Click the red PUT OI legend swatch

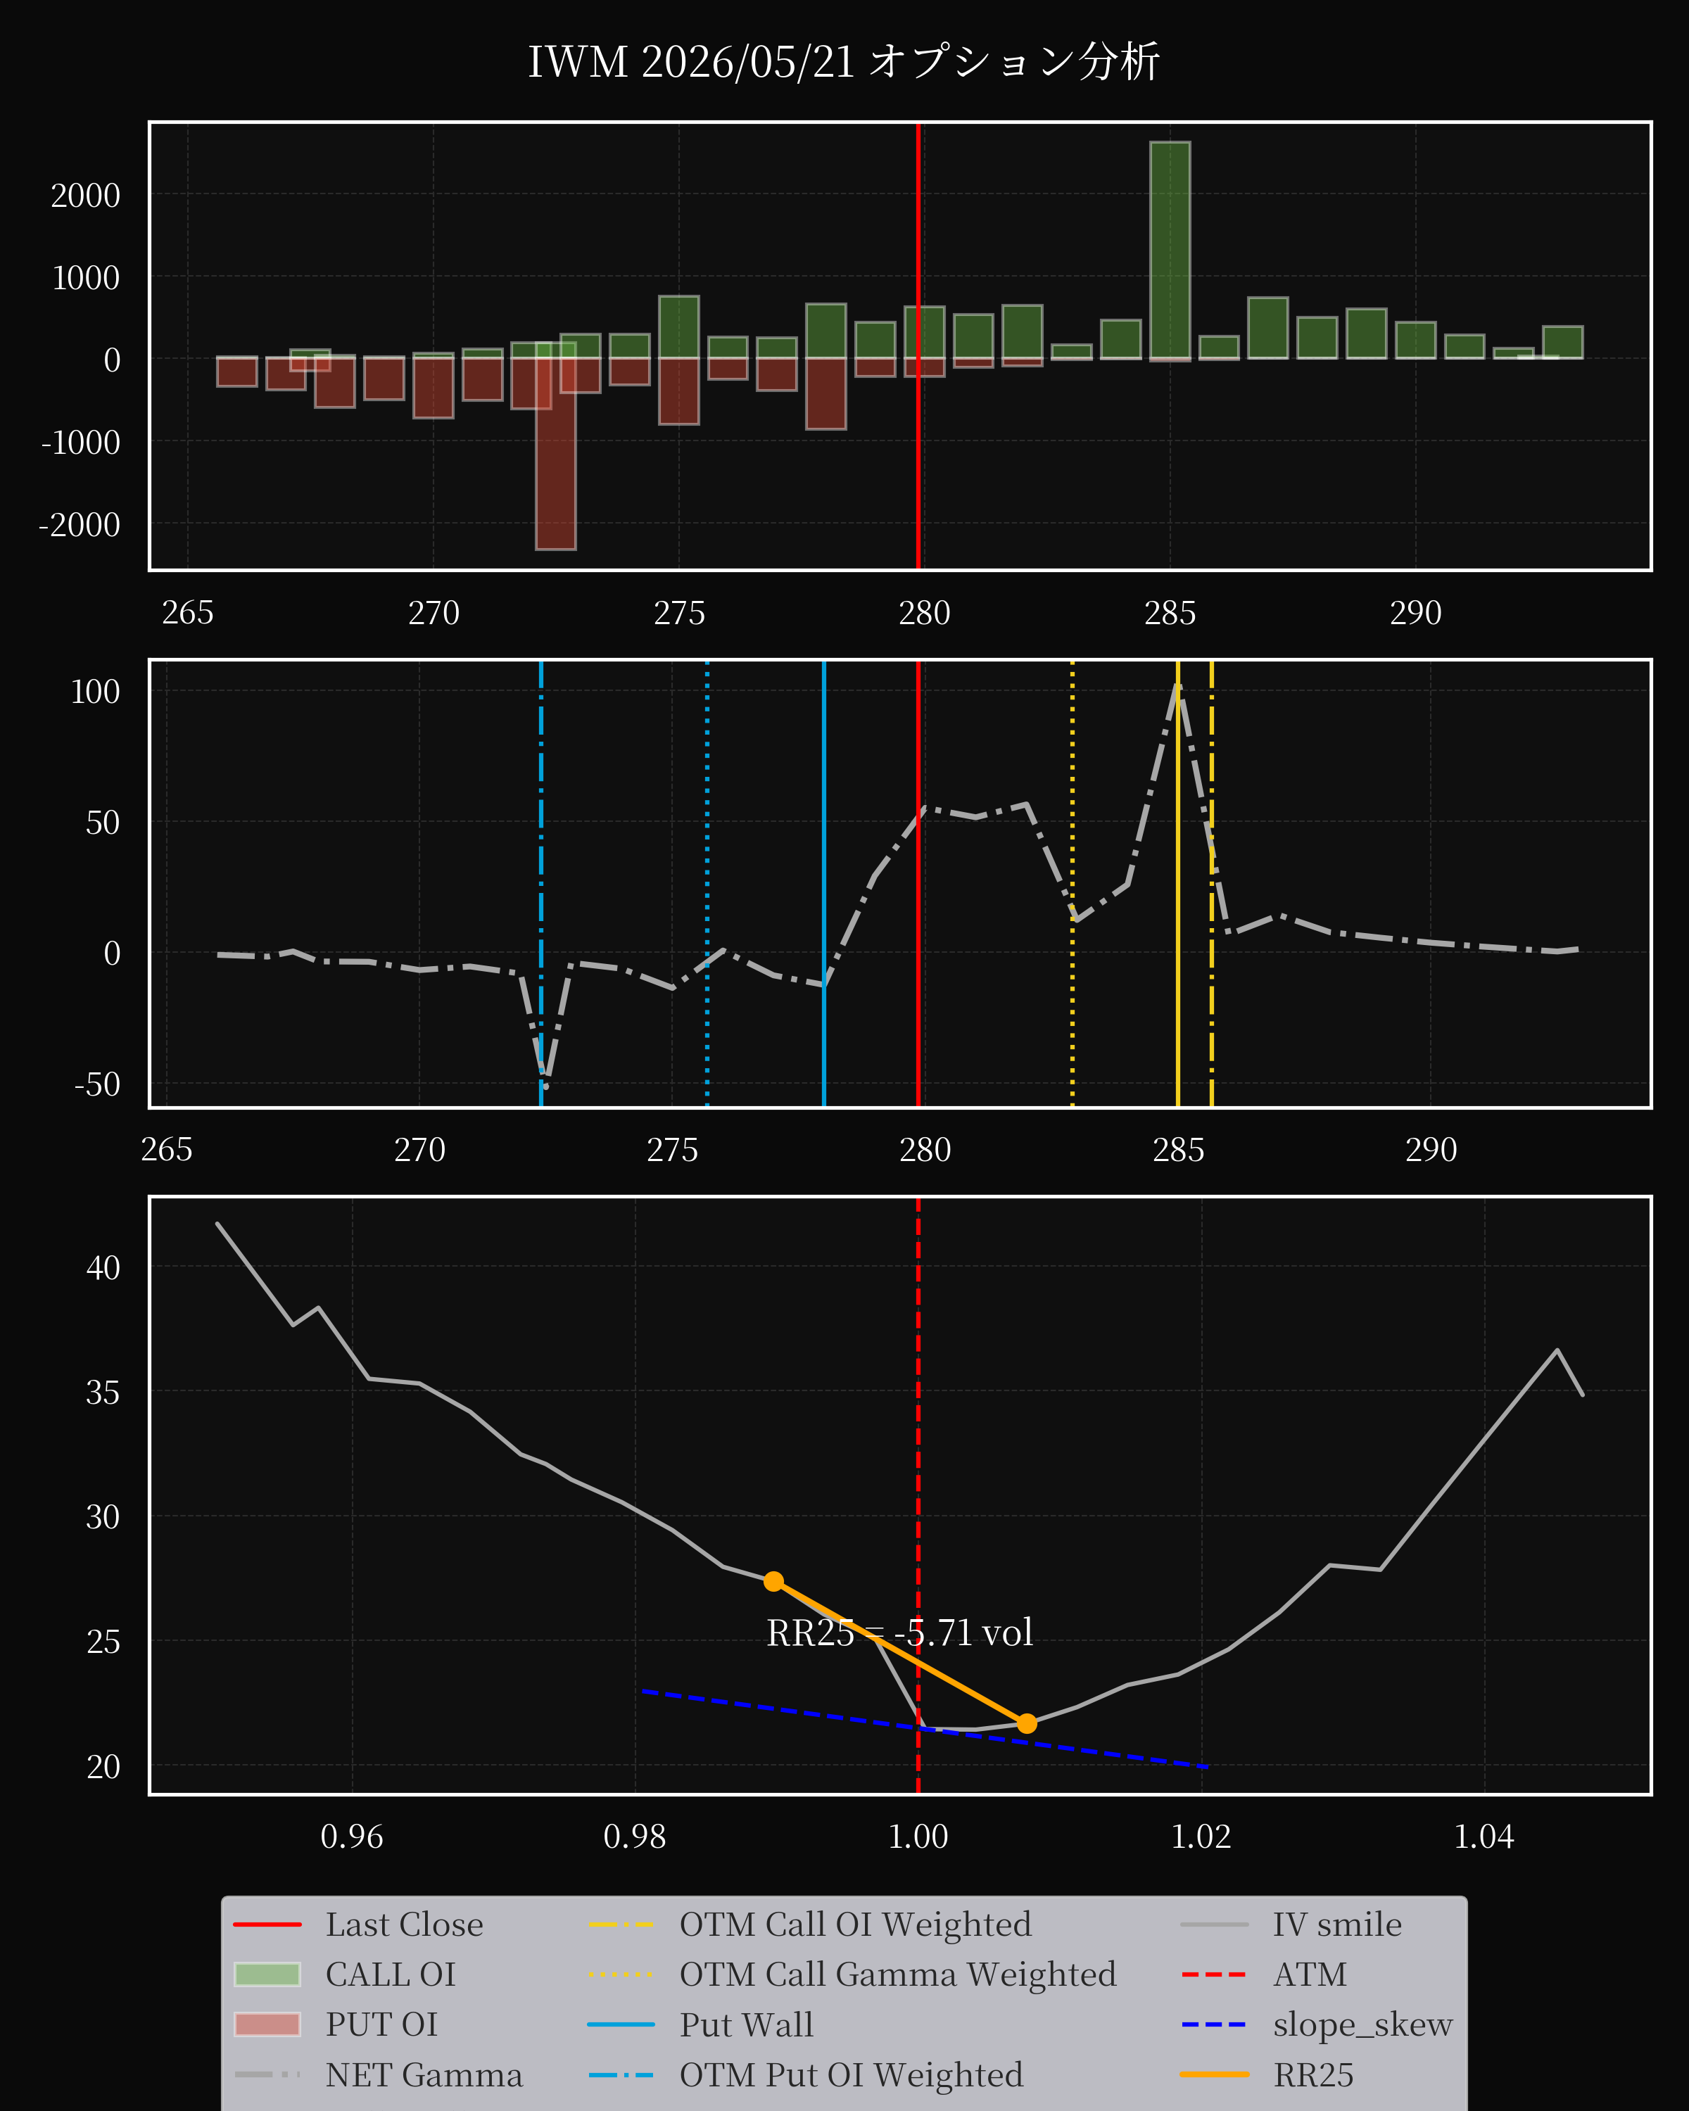coord(267,2024)
